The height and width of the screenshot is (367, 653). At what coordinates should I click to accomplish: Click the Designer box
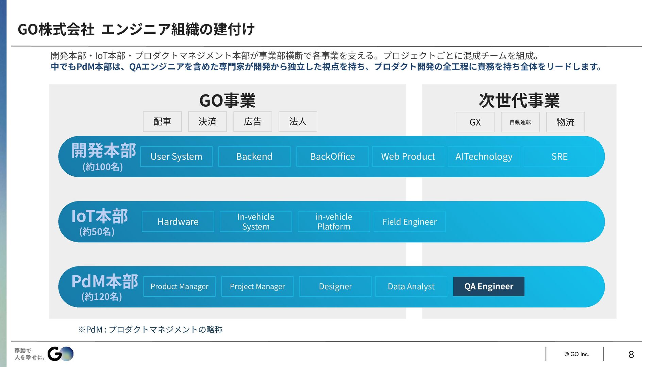(x=335, y=286)
